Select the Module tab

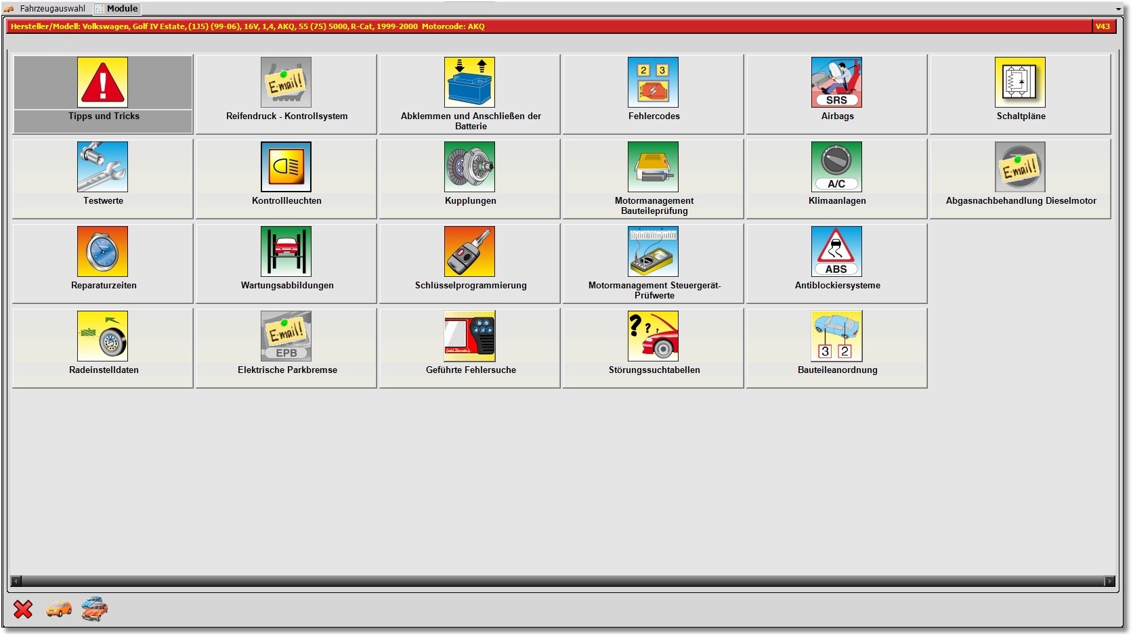116,9
